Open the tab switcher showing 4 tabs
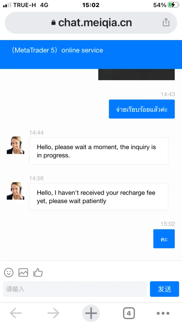 pyautogui.click(x=129, y=313)
